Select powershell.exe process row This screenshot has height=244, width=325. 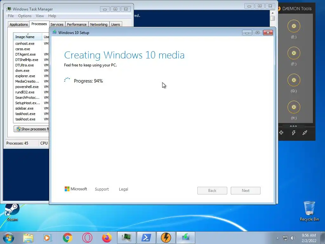(31, 87)
